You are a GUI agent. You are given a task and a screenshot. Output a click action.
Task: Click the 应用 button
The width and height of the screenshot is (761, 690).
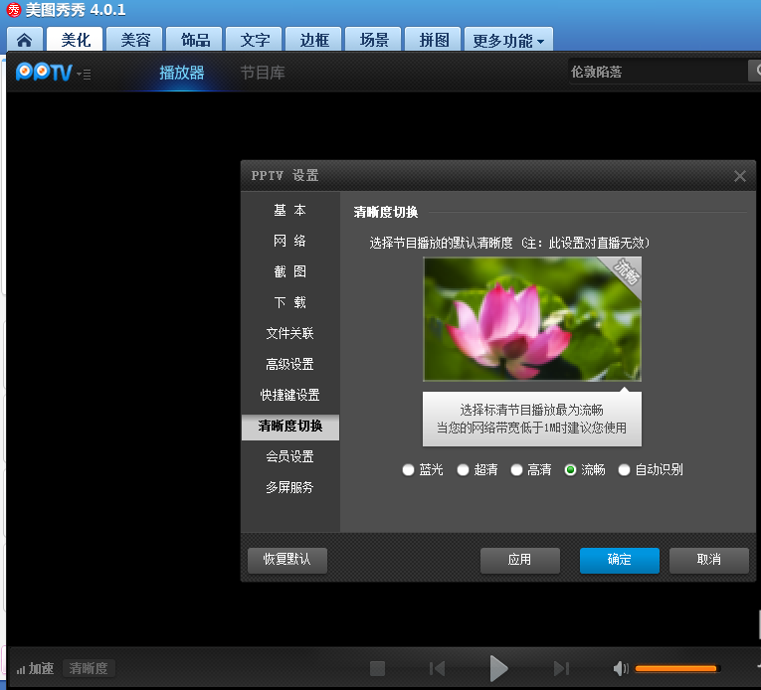point(520,561)
